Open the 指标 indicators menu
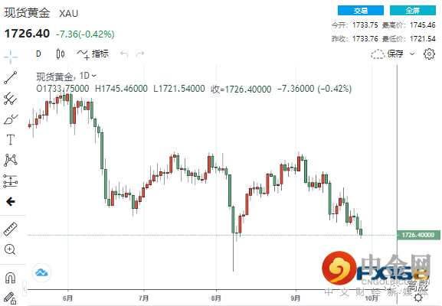This screenshot has width=442, height=306. pos(93,54)
